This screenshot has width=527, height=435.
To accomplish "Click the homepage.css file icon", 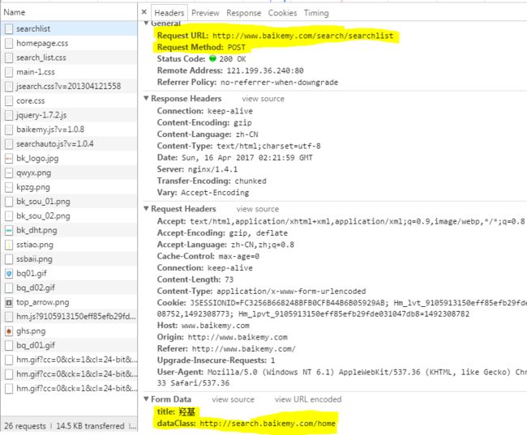I will coord(9,43).
